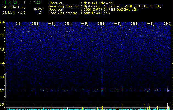Click the 0436 time marker

(x=101, y=23)
